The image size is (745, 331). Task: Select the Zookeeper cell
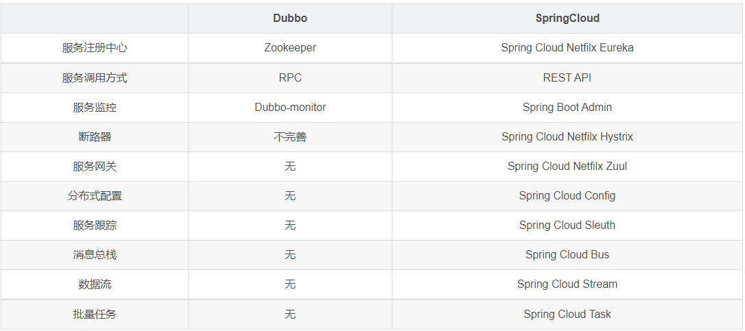289,48
